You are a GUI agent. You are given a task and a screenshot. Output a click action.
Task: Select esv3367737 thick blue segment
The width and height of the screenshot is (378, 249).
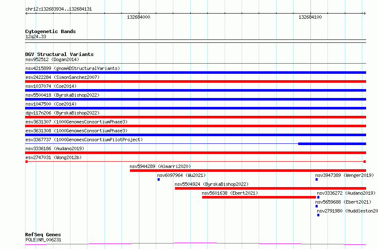tap(332, 144)
